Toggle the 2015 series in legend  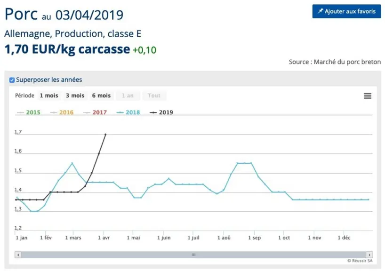(x=29, y=112)
